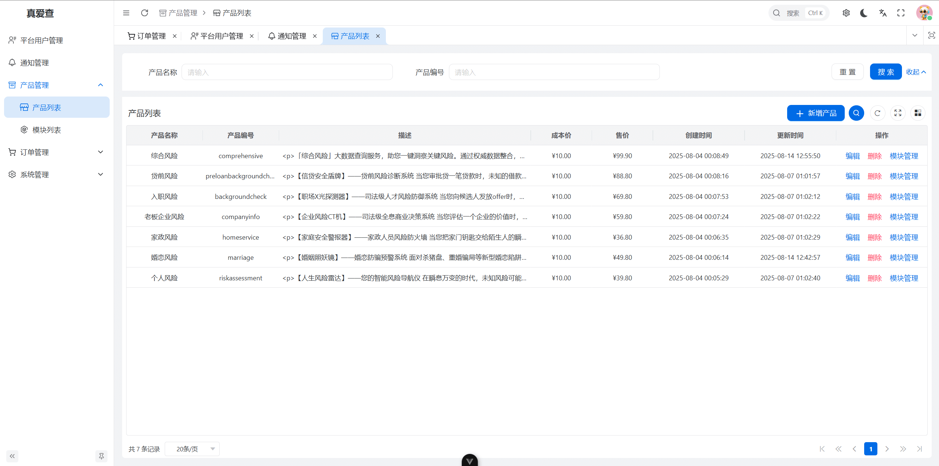The height and width of the screenshot is (466, 939).
Task: Collapse the search form via 收起
Action: click(916, 72)
